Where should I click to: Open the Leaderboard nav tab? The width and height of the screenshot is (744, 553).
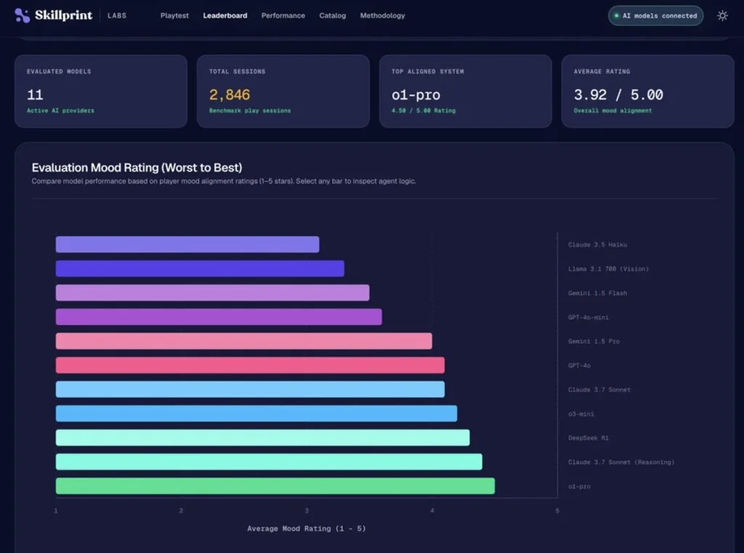pyautogui.click(x=225, y=16)
